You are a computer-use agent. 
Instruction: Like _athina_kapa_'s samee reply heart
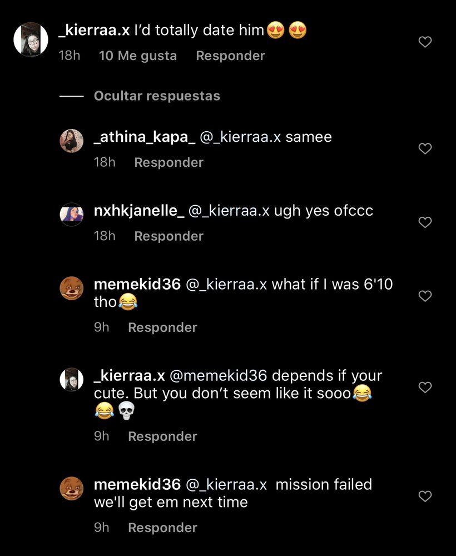point(425,148)
